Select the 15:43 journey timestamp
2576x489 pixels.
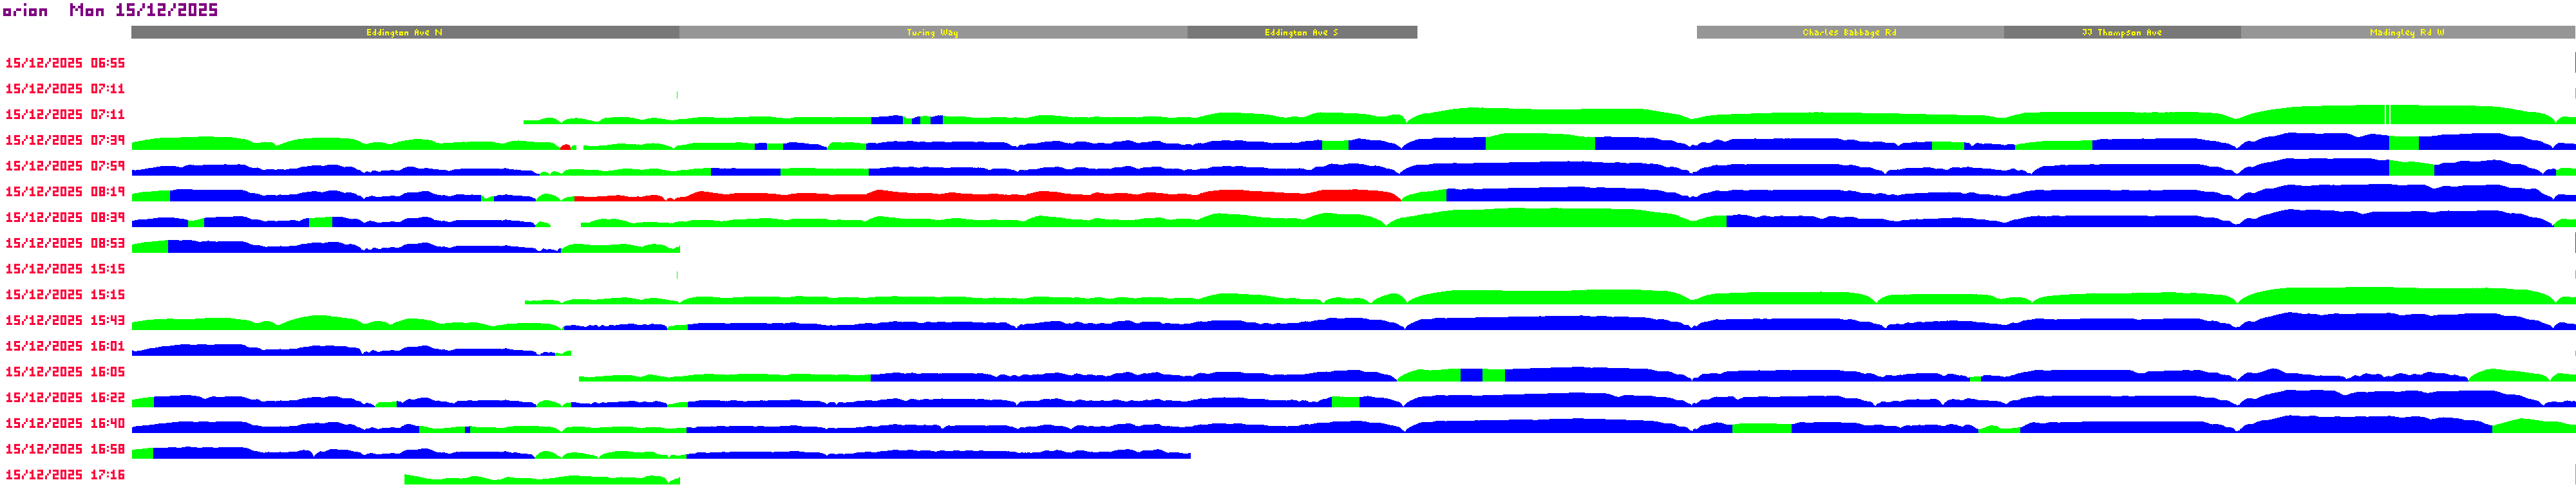pyautogui.click(x=65, y=321)
